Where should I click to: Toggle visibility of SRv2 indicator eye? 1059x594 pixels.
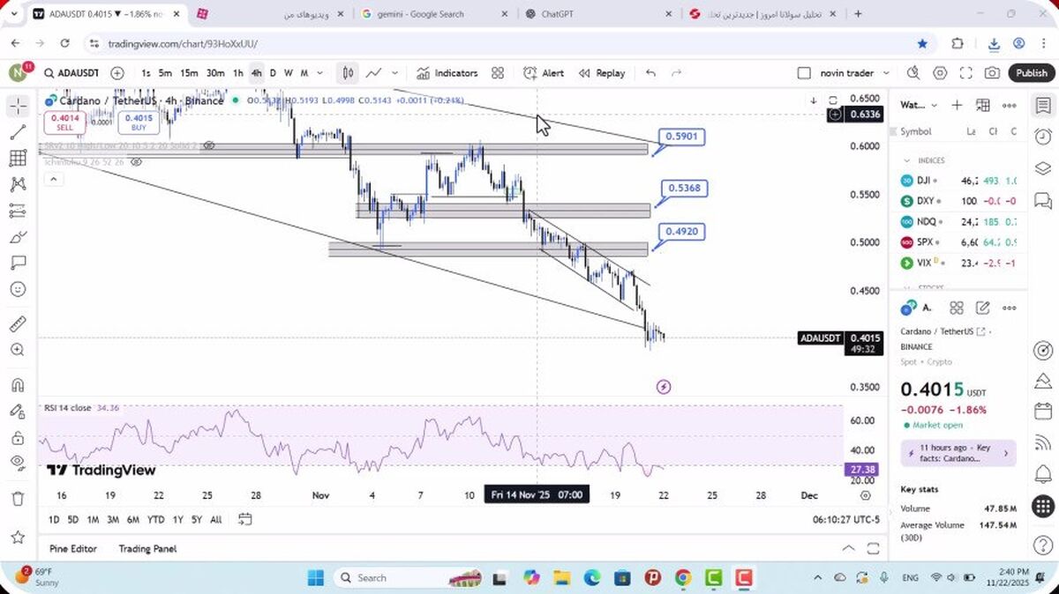209,145
